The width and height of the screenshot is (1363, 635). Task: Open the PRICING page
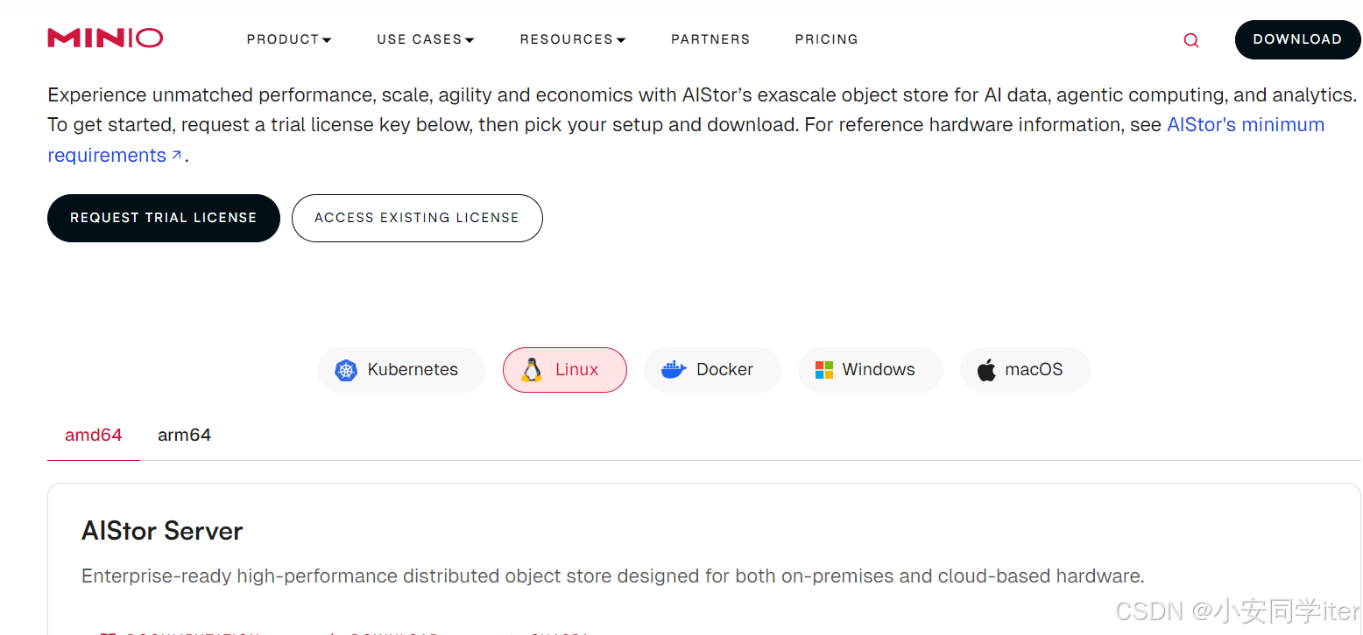[826, 39]
